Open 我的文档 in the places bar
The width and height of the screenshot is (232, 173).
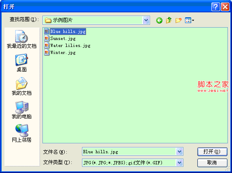point(21,86)
